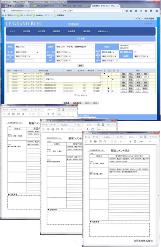The width and height of the screenshot is (161, 247).
Task: Select the pointer tool in the front Acrobat window
Action: tap(130, 141)
